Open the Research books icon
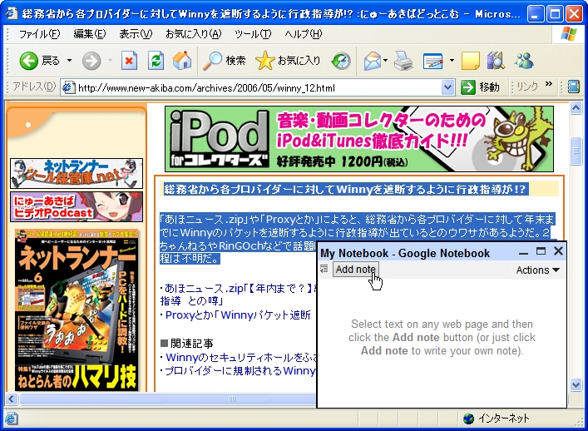 pos(496,61)
